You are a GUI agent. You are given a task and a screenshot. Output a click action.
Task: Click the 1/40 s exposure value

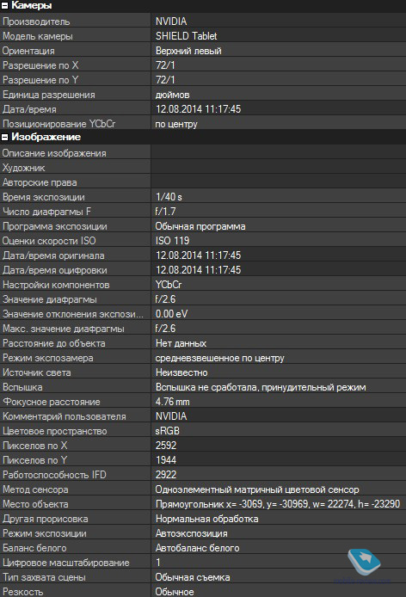coord(169,197)
